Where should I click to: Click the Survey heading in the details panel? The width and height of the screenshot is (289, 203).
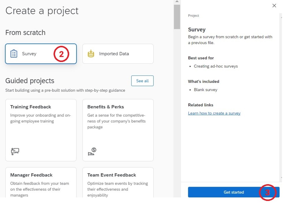coord(197,30)
